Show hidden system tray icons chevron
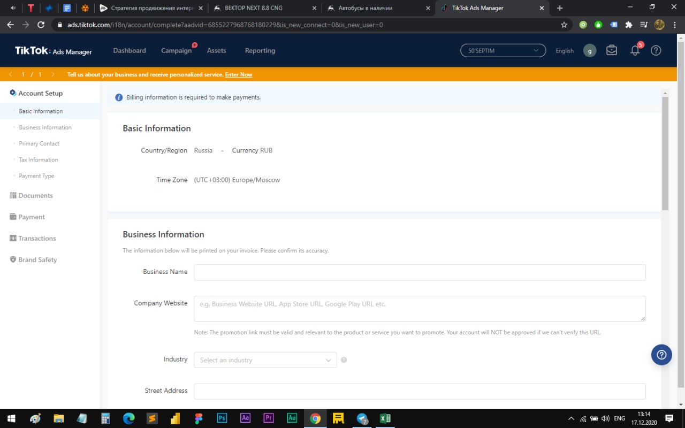Screen dimensions: 685x428 tap(571, 418)
